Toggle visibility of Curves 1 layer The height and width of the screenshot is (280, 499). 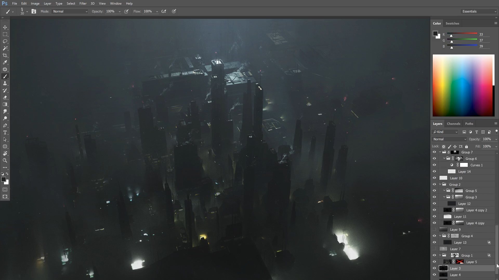click(434, 165)
